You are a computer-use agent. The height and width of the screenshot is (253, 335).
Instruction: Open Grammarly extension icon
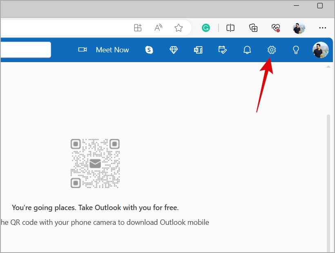point(206,28)
